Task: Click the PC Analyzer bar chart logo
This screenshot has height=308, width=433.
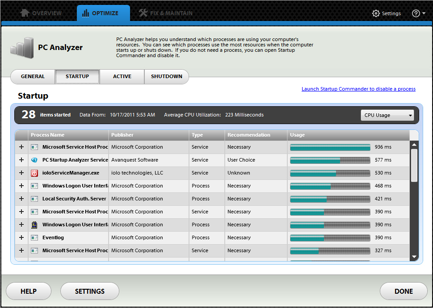Action: 22,48
